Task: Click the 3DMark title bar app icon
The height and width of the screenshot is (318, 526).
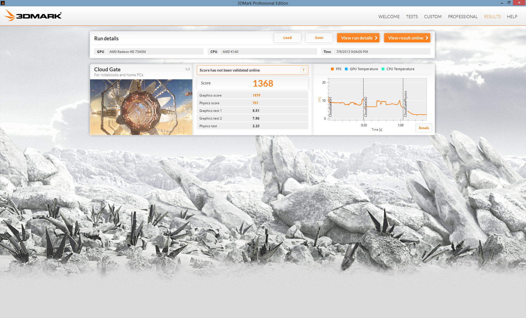Action: point(3,3)
